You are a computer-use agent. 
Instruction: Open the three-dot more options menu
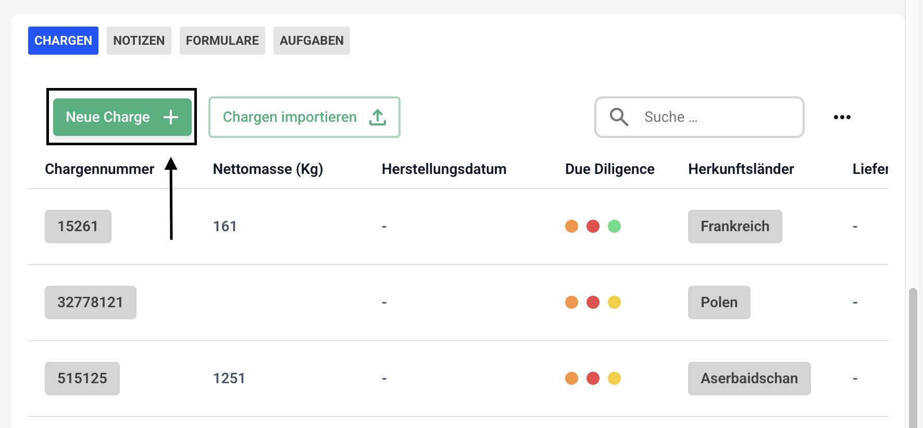tap(842, 117)
